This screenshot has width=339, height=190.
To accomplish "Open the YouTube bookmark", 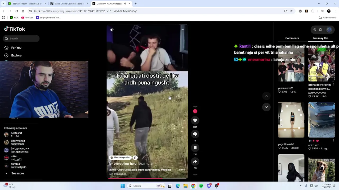I will pos(27,18).
